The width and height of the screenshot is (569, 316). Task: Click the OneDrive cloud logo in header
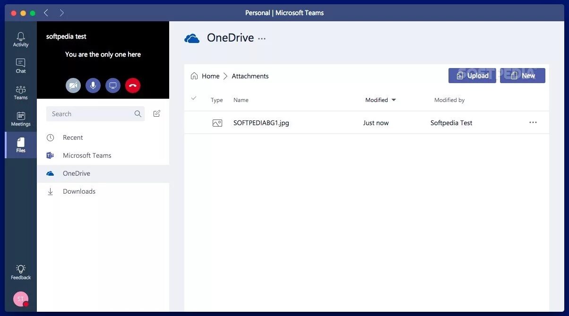(192, 38)
